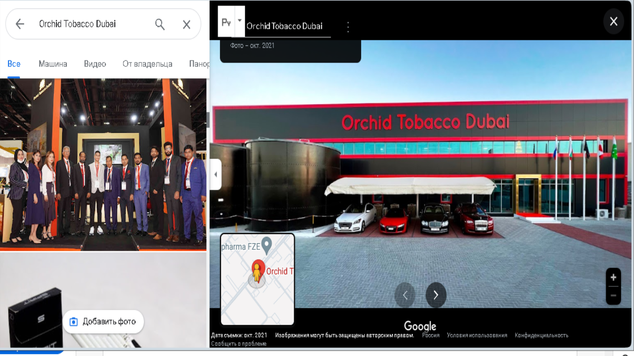
Task: Advance to the next photo
Action: 436,295
